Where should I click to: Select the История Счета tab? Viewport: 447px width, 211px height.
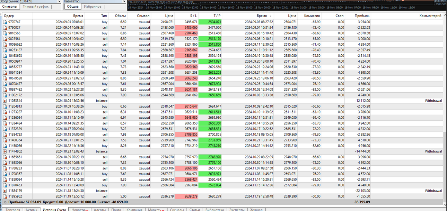pos(54,209)
